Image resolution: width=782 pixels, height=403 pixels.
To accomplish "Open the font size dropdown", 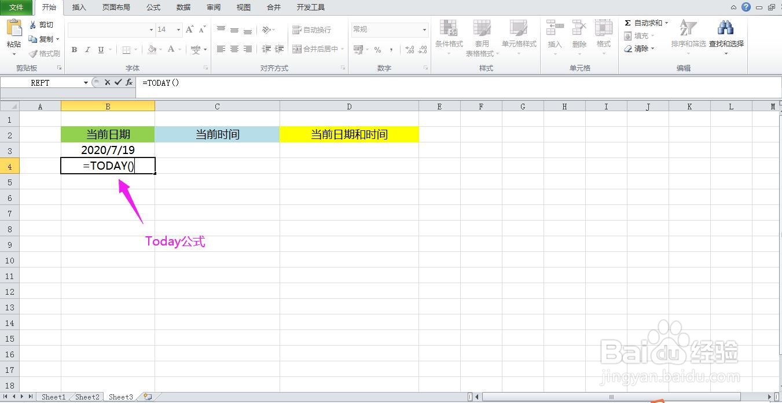I will pos(178,30).
